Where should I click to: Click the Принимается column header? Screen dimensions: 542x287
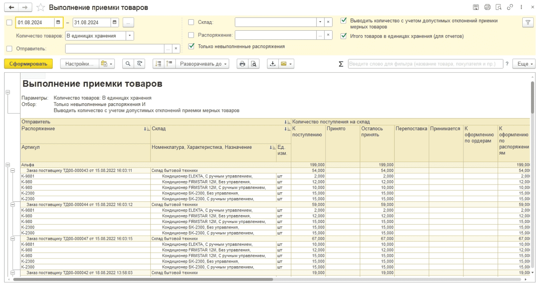[x=446, y=144]
